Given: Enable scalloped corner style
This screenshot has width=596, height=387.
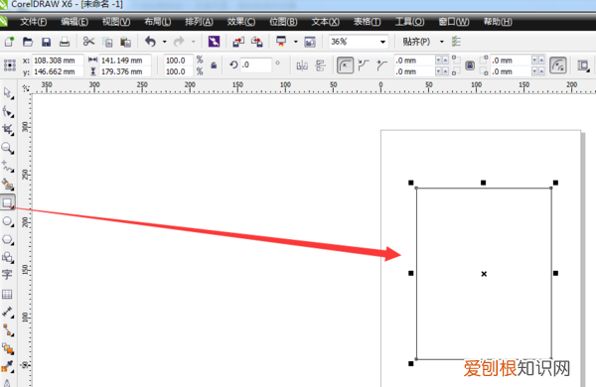Looking at the screenshot, I should 364,65.
